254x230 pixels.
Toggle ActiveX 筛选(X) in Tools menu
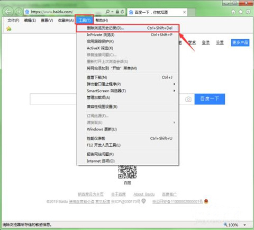click(128, 48)
